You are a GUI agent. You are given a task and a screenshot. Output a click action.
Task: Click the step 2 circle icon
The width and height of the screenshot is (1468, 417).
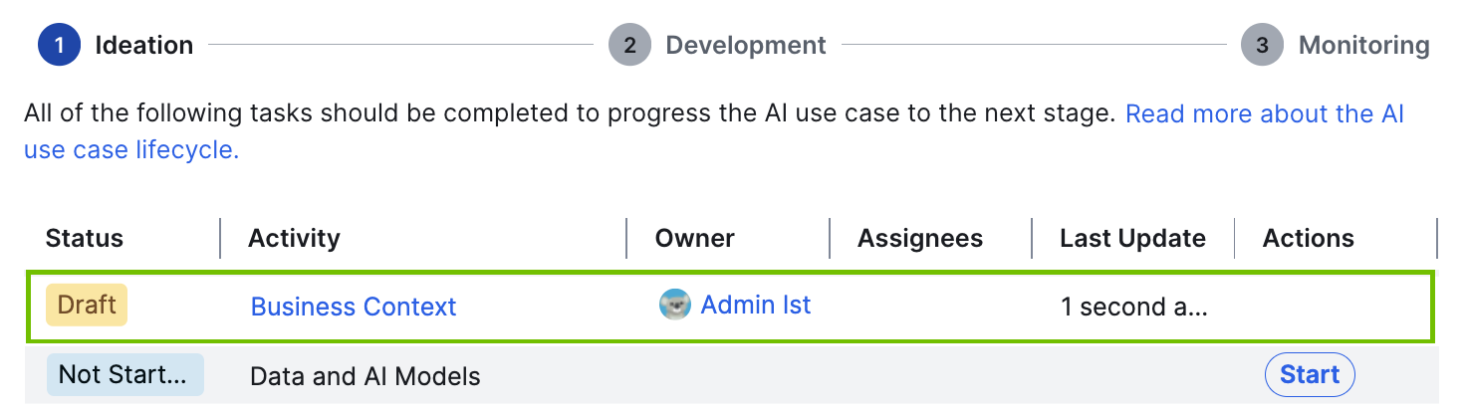(629, 46)
